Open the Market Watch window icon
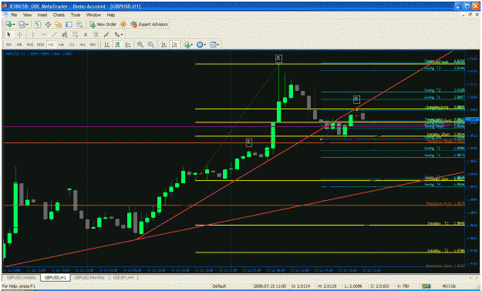Image resolution: width=482 pixels, height=291 pixels. tap(37, 25)
